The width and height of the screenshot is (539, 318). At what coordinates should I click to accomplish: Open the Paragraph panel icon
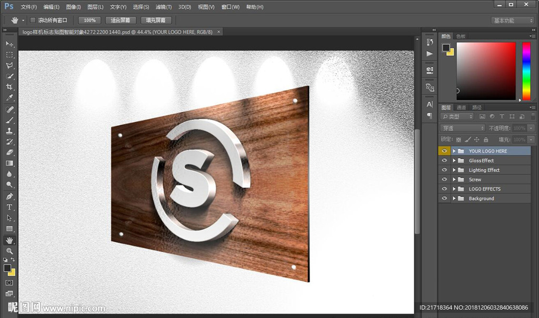click(x=430, y=115)
